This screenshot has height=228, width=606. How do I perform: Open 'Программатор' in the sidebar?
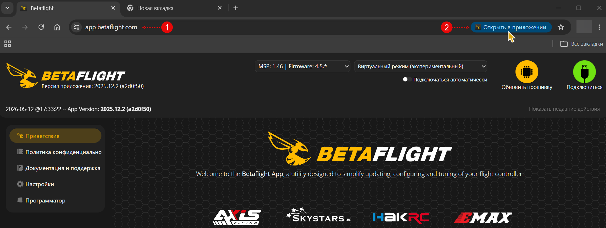click(55, 200)
